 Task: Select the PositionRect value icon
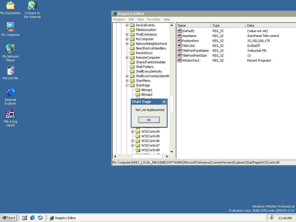(x=179, y=40)
